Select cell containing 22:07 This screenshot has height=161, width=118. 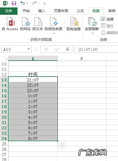pos(33,85)
